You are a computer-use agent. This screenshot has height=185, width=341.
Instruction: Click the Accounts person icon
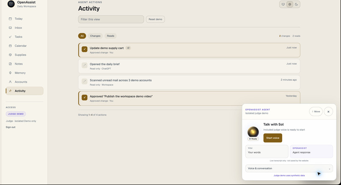pos(10,82)
